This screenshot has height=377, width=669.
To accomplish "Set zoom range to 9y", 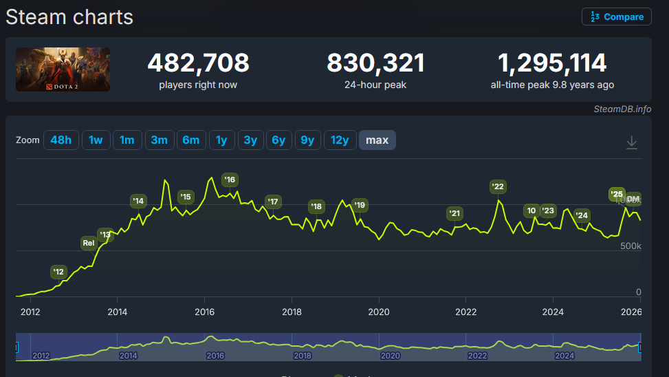I will point(307,140).
